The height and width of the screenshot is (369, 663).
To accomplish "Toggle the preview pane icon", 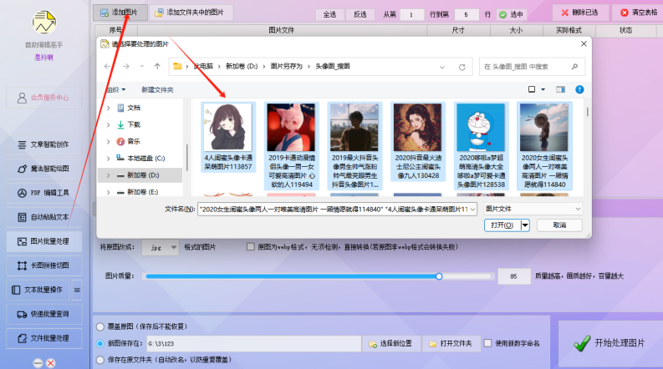I will [x=560, y=89].
